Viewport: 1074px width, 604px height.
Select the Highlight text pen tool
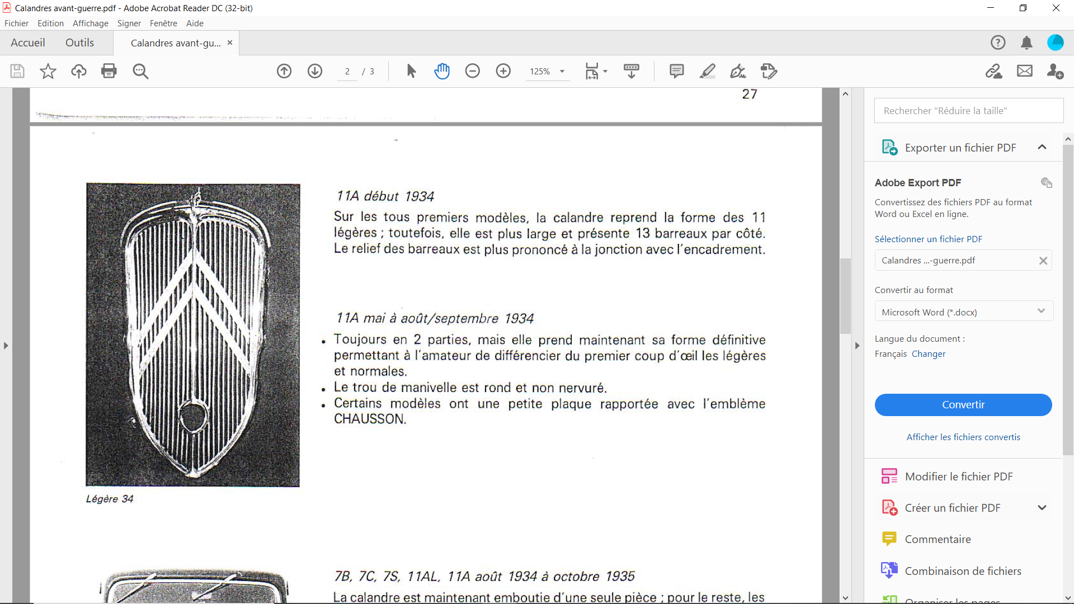708,71
